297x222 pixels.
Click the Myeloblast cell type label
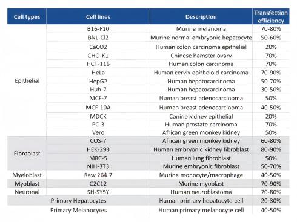coord(27,175)
